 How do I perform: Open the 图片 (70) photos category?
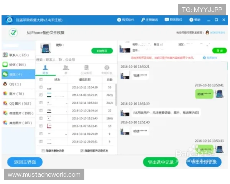[x=18, y=94]
